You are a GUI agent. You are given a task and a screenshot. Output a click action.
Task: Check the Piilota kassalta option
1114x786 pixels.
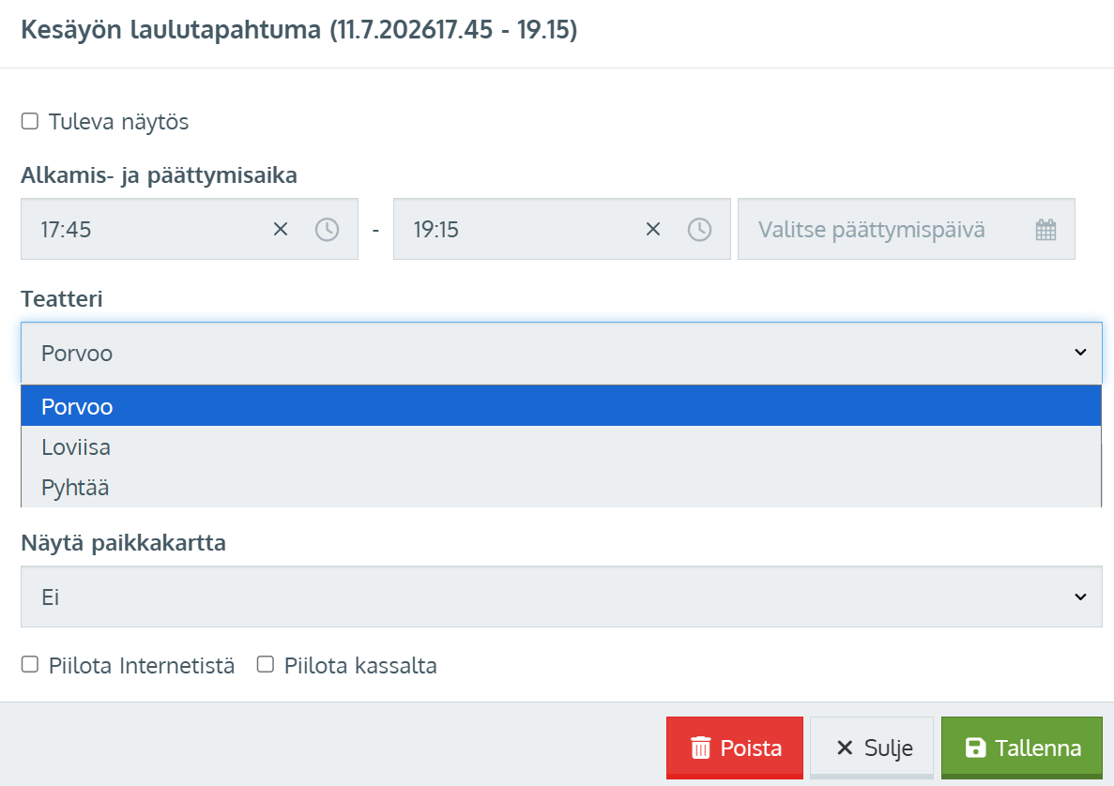click(x=266, y=665)
